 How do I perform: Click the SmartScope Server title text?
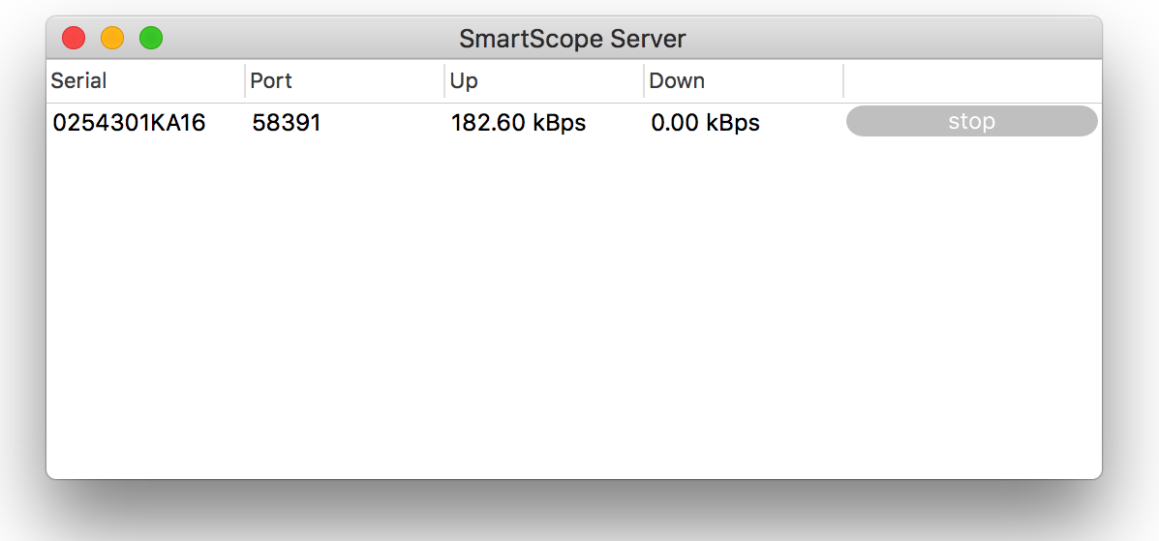tap(572, 39)
